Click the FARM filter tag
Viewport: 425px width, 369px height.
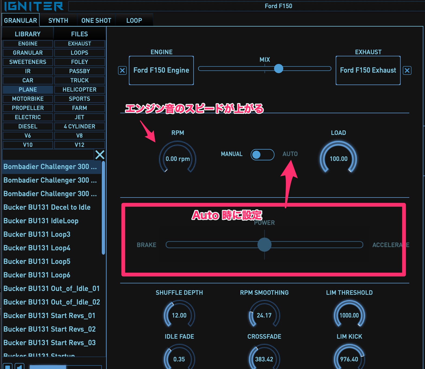[x=80, y=108]
